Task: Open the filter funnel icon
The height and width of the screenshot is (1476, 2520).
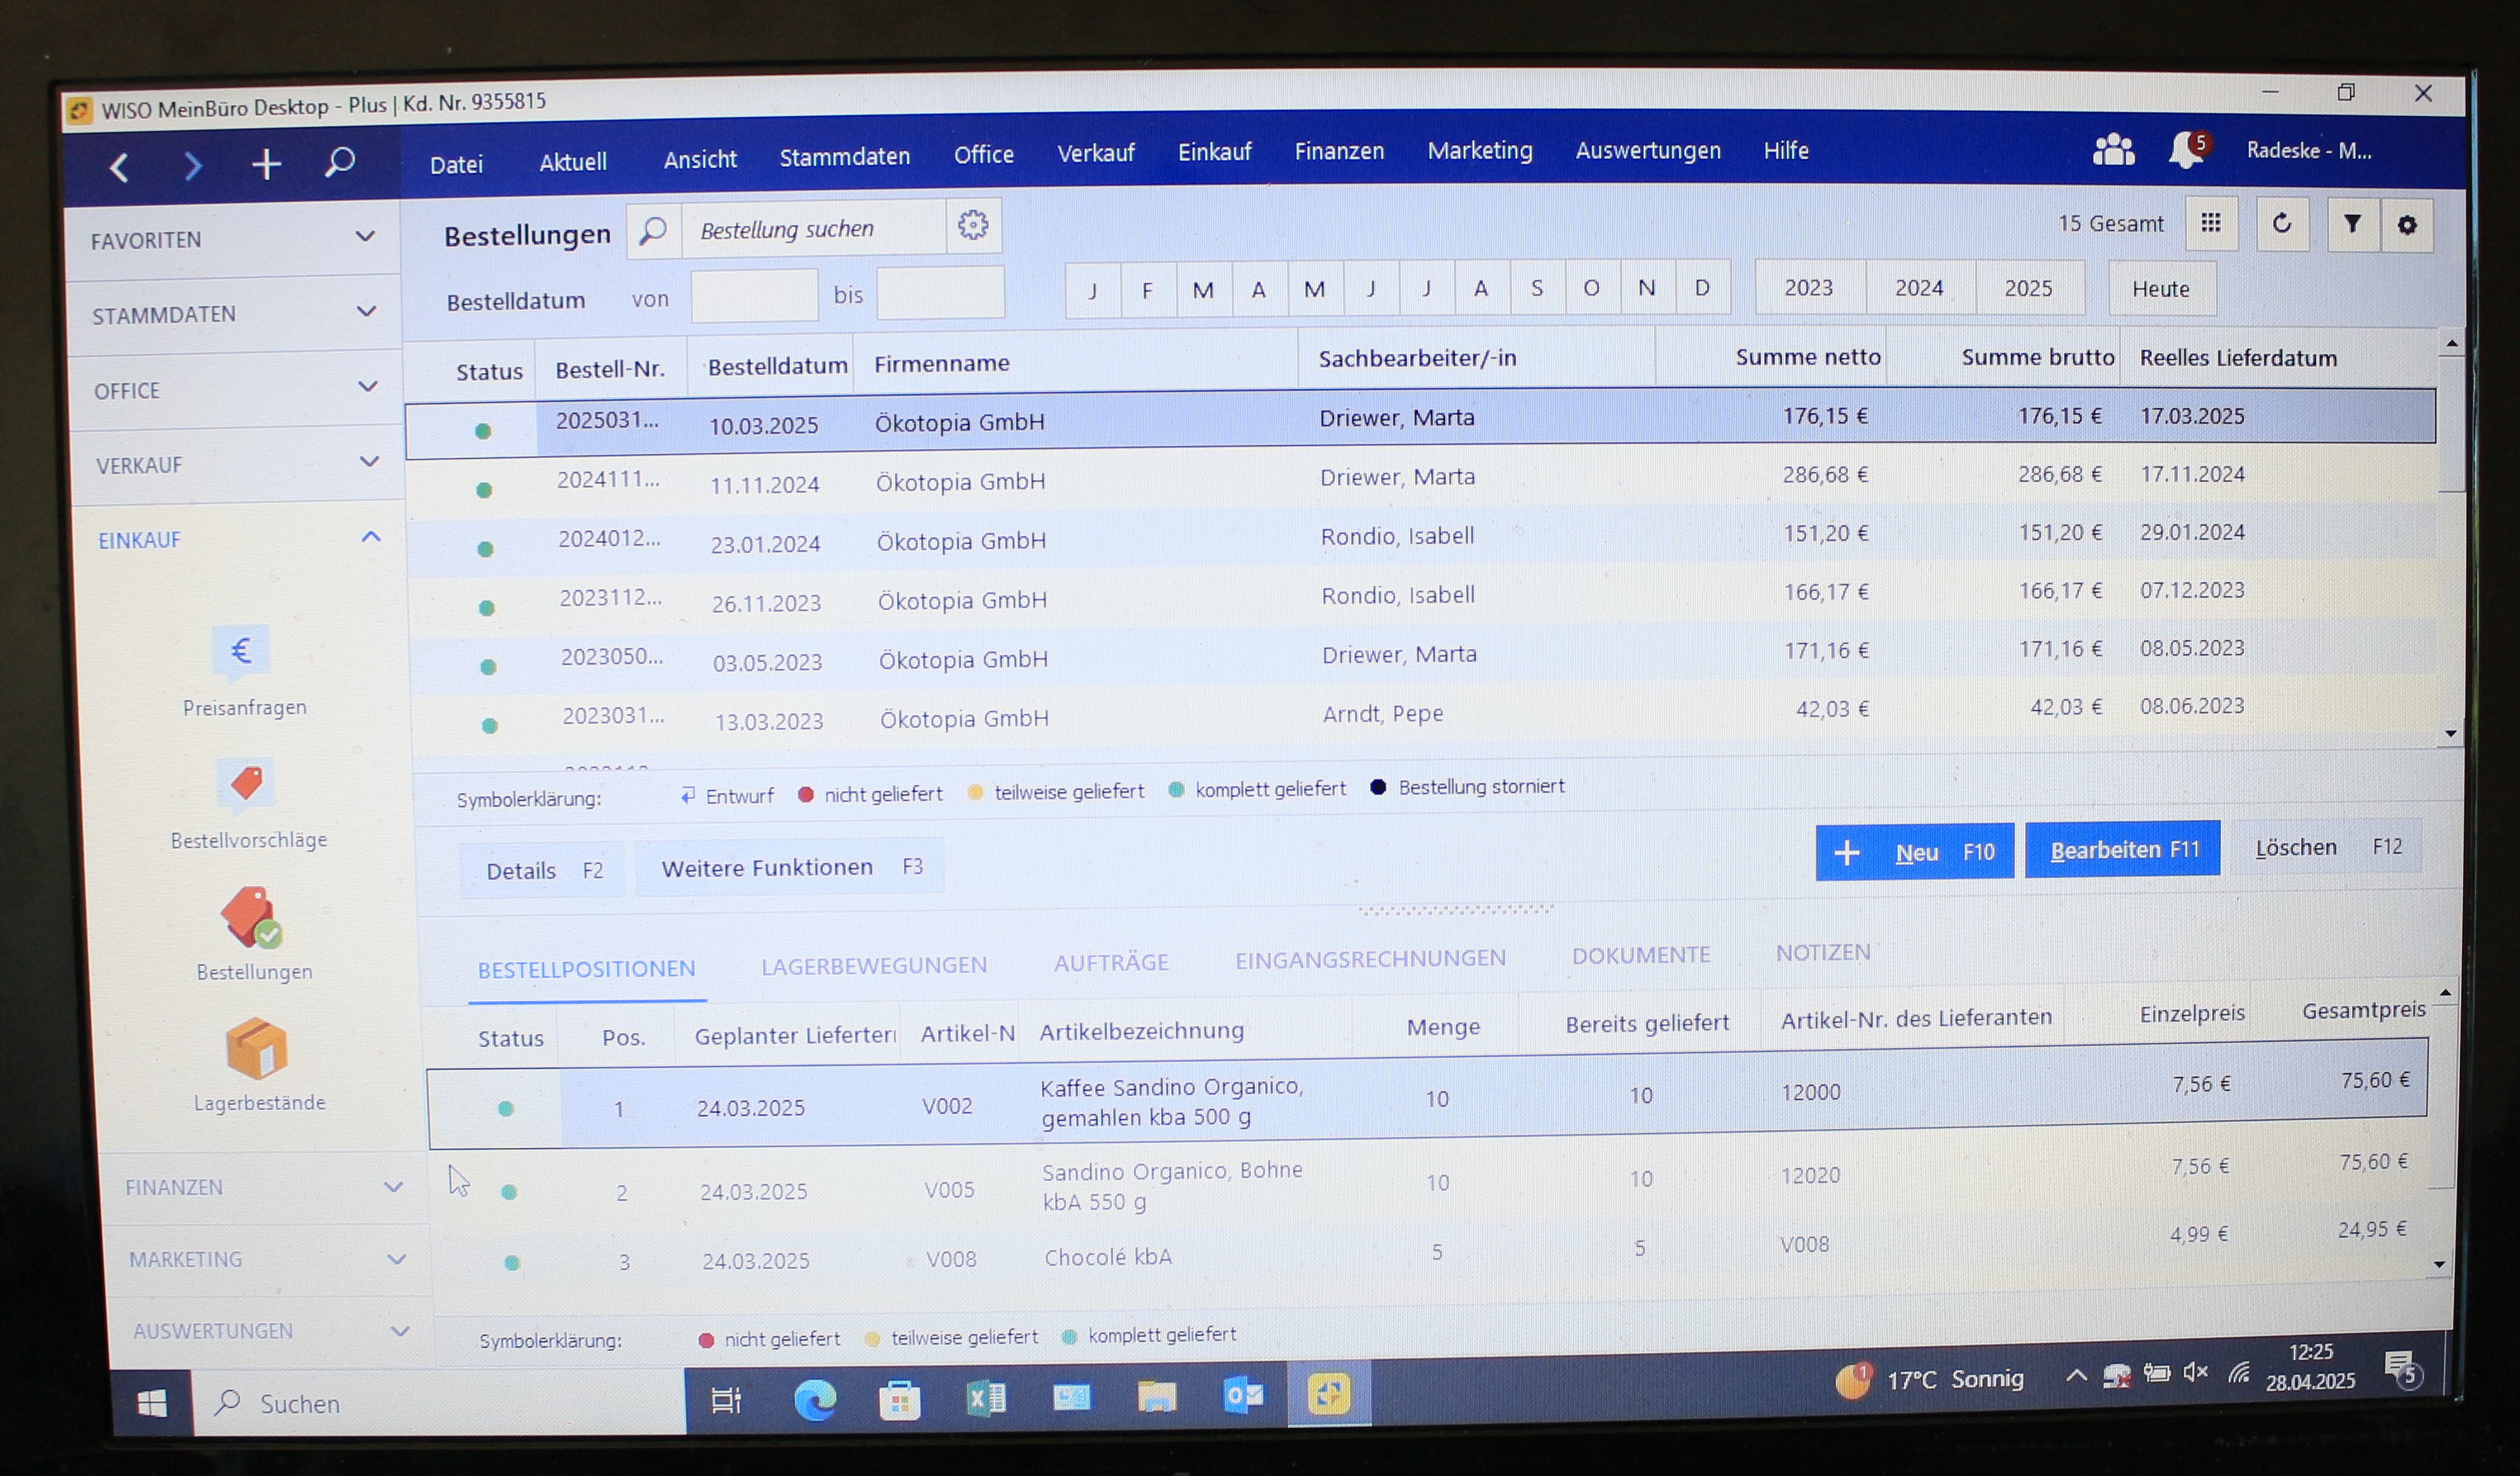Action: point(2352,224)
